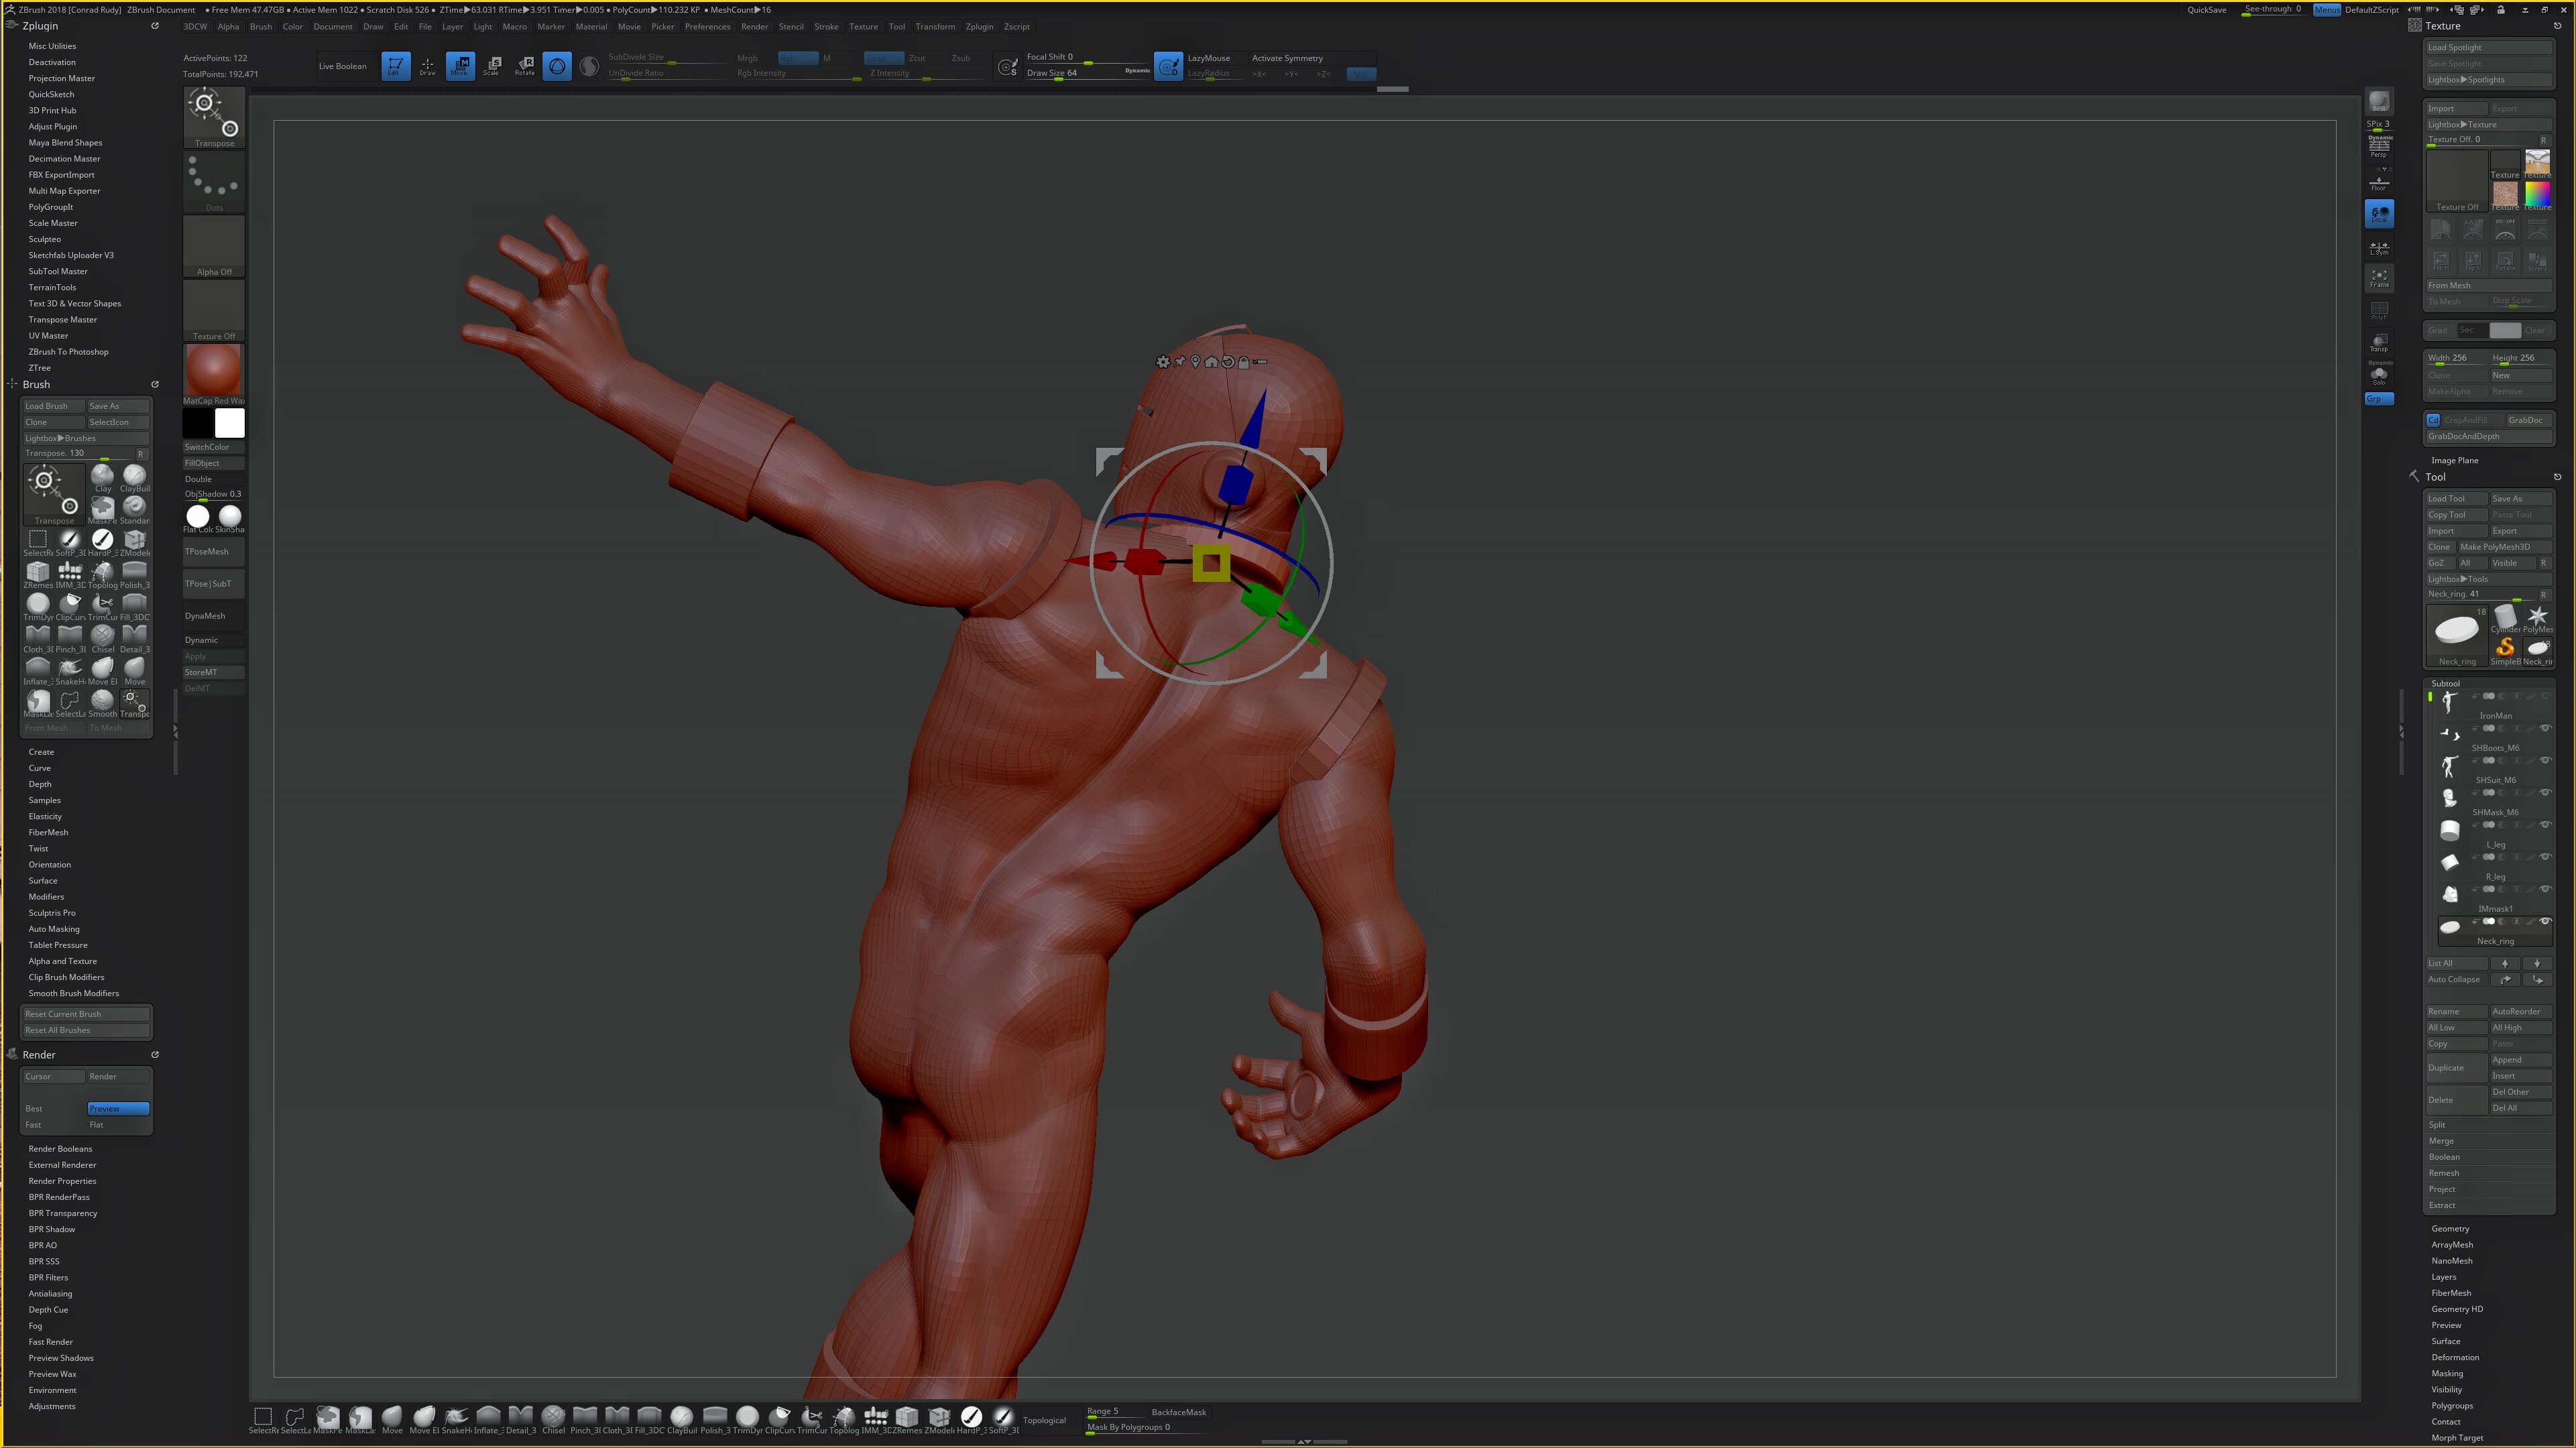Activate Scale mode in top shelf

coord(492,66)
